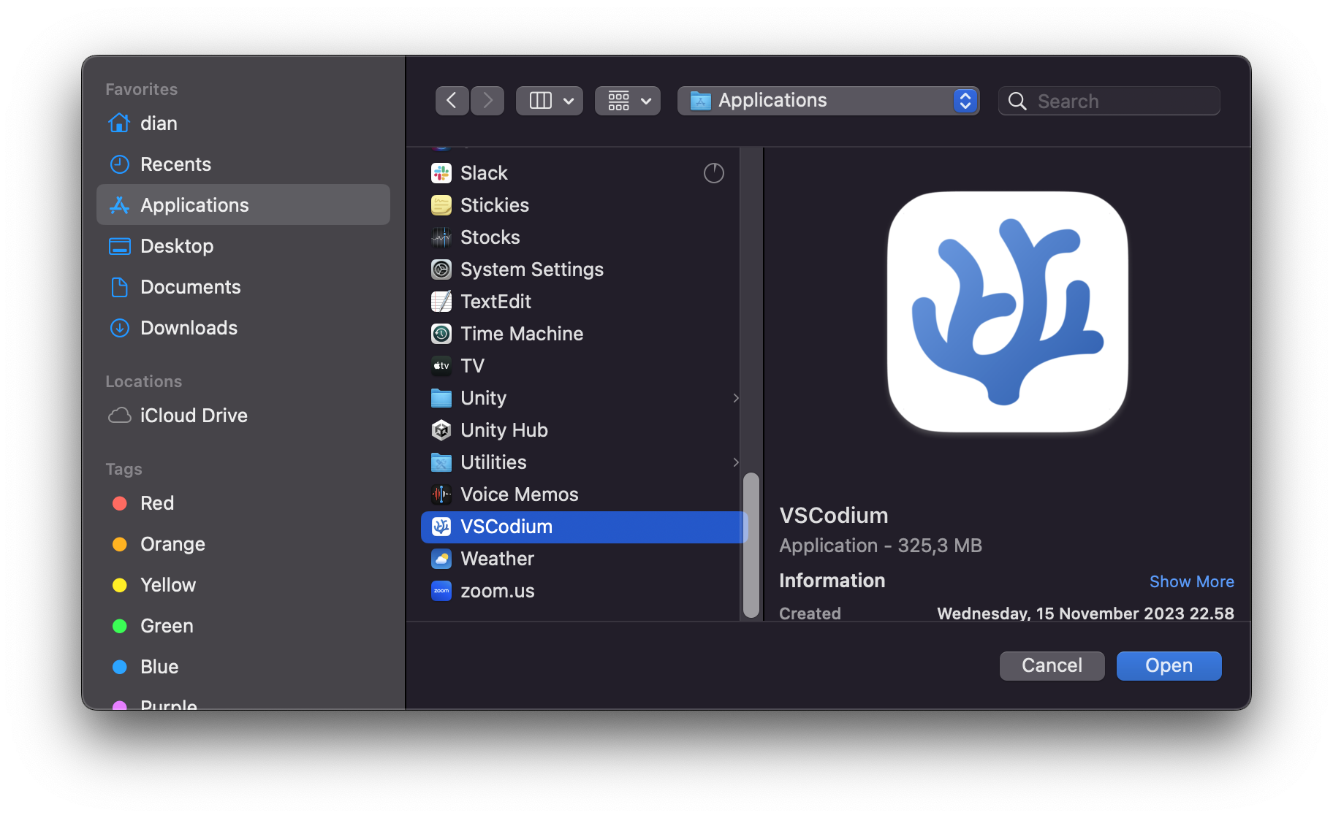Image resolution: width=1333 pixels, height=818 pixels.
Task: Click the Voice Memos waveform icon
Action: coord(441,494)
